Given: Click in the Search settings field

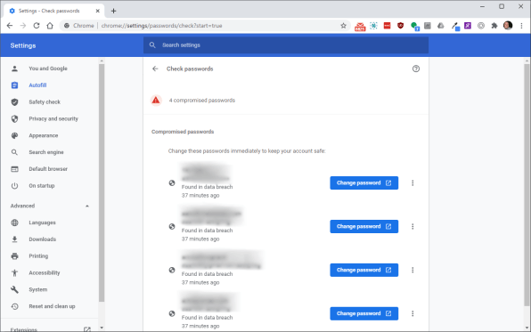Looking at the screenshot, I should 286,45.
